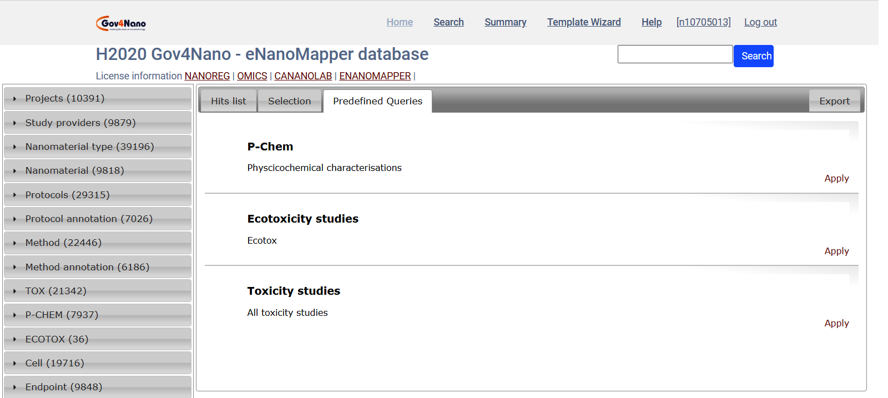This screenshot has height=398, width=888.
Task: Apply the P-Chem predefined query
Action: pyautogui.click(x=836, y=178)
